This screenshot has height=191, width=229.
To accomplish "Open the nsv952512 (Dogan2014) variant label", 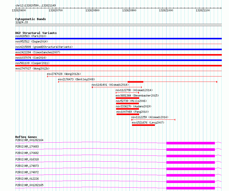I will coord(32,41).
